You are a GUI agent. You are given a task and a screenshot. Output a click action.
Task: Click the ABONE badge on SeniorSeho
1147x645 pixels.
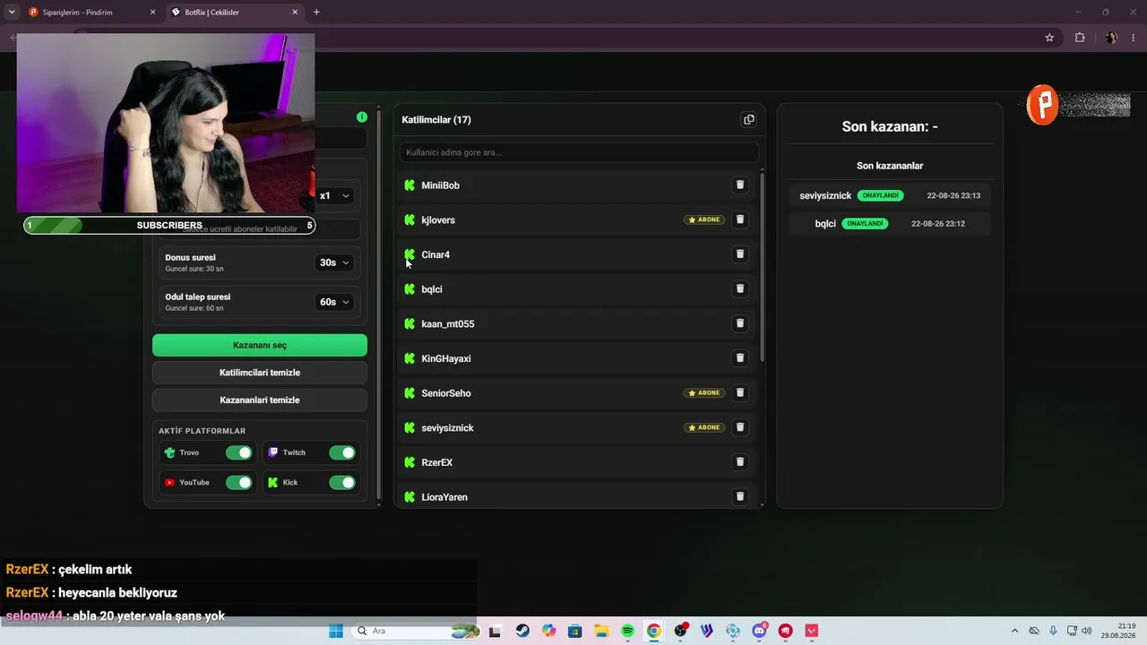click(704, 392)
